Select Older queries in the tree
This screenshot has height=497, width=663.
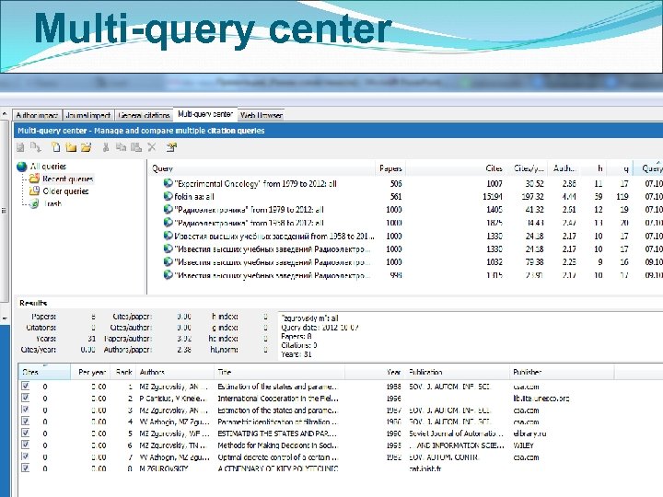point(65,191)
